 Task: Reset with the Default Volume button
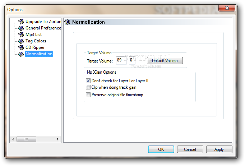point(165,61)
